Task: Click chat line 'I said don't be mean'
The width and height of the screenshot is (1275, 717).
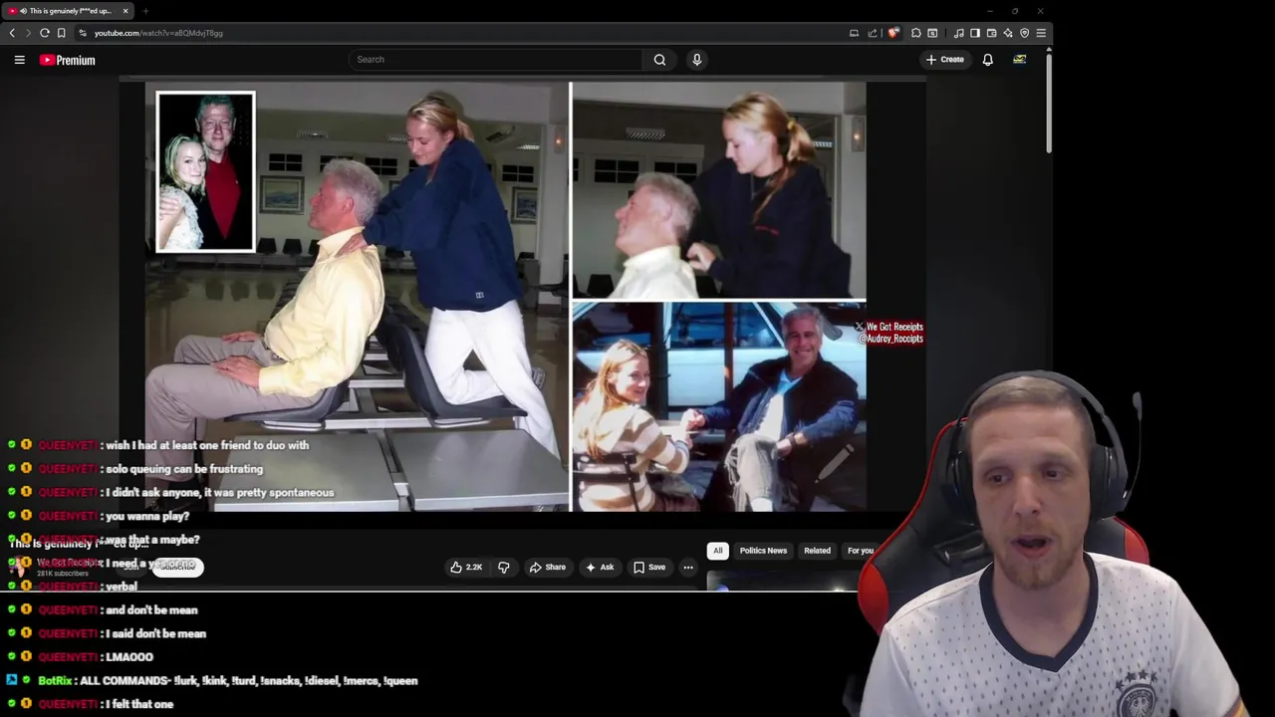Action: coord(155,633)
